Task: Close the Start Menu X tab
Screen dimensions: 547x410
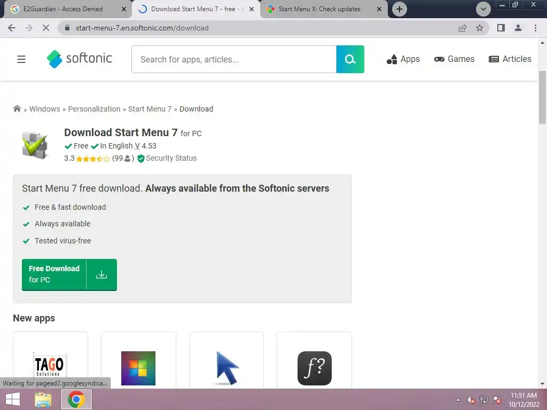Action: 379,9
